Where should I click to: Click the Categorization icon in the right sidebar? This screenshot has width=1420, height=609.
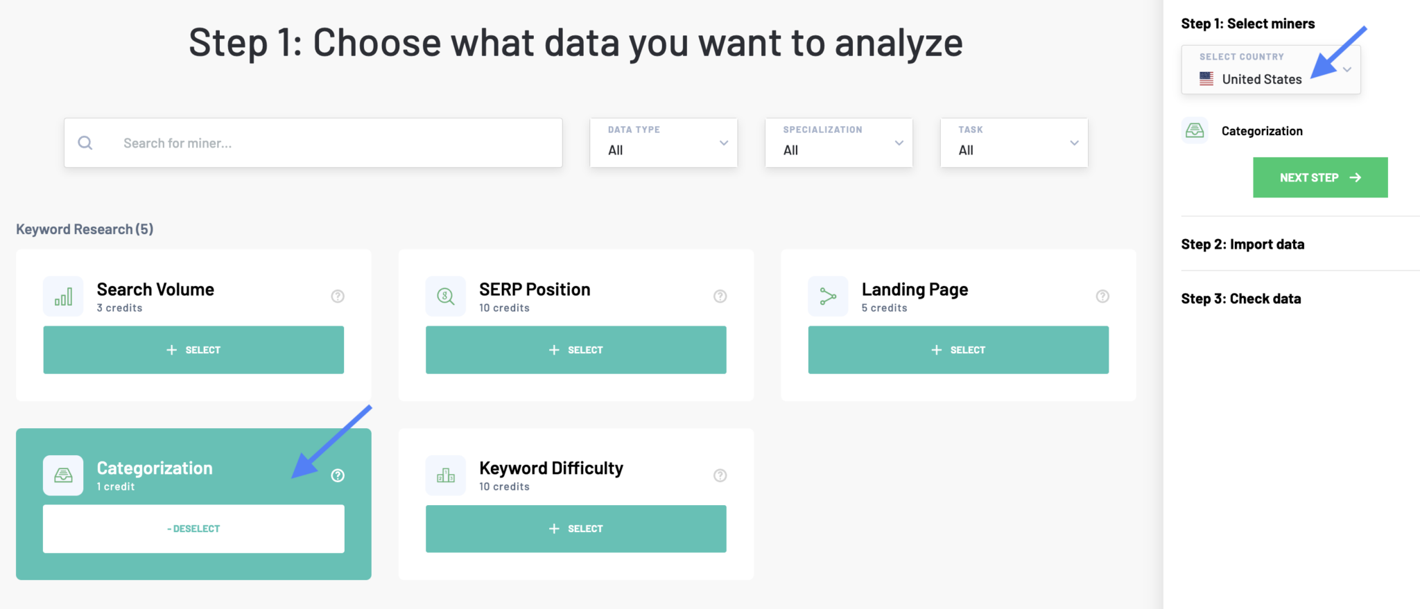[x=1194, y=130]
